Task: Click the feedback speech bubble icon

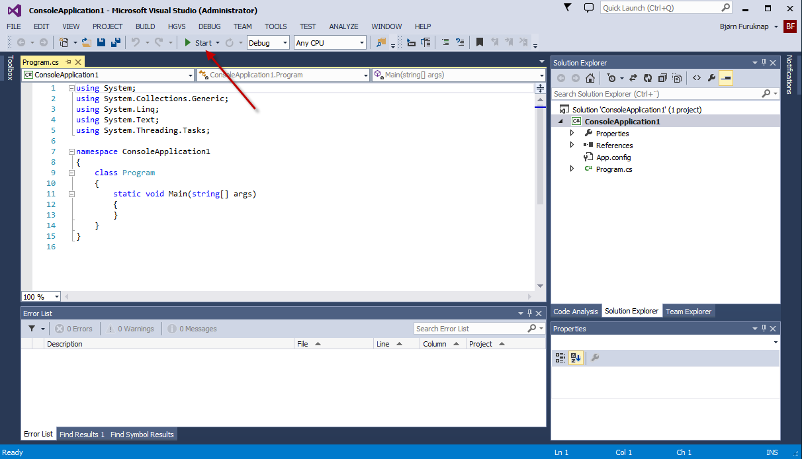Action: pos(589,8)
